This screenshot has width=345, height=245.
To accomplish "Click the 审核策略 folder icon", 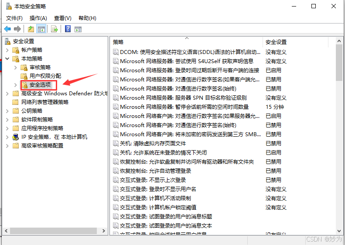I will pos(24,67).
